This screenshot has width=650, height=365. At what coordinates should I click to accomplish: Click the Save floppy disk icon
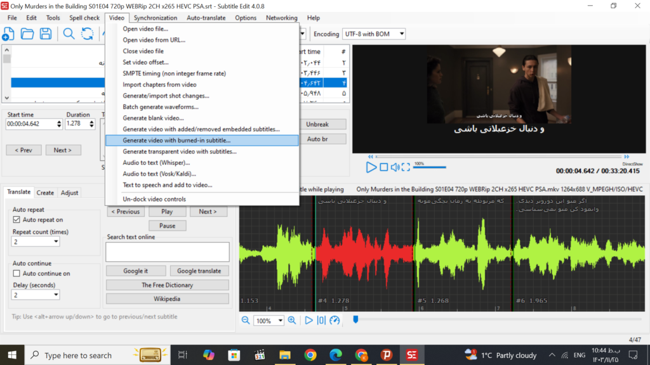[x=46, y=34]
